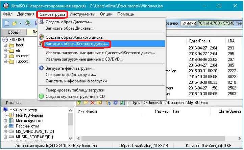Click the floppy icon beside Создать образ Дискеты
This screenshot has width=244, height=150.
click(41, 22)
